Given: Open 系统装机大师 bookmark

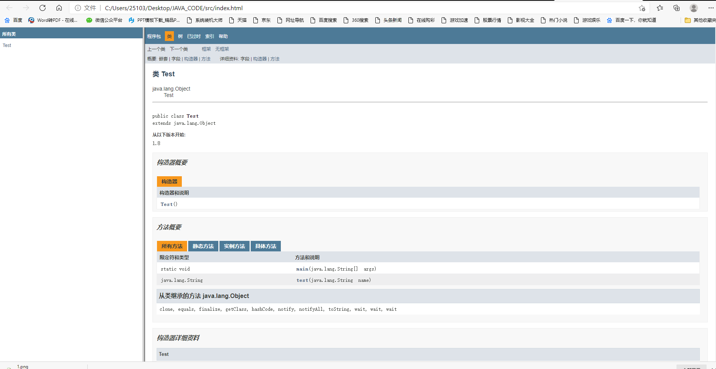Looking at the screenshot, I should pyautogui.click(x=204, y=20).
